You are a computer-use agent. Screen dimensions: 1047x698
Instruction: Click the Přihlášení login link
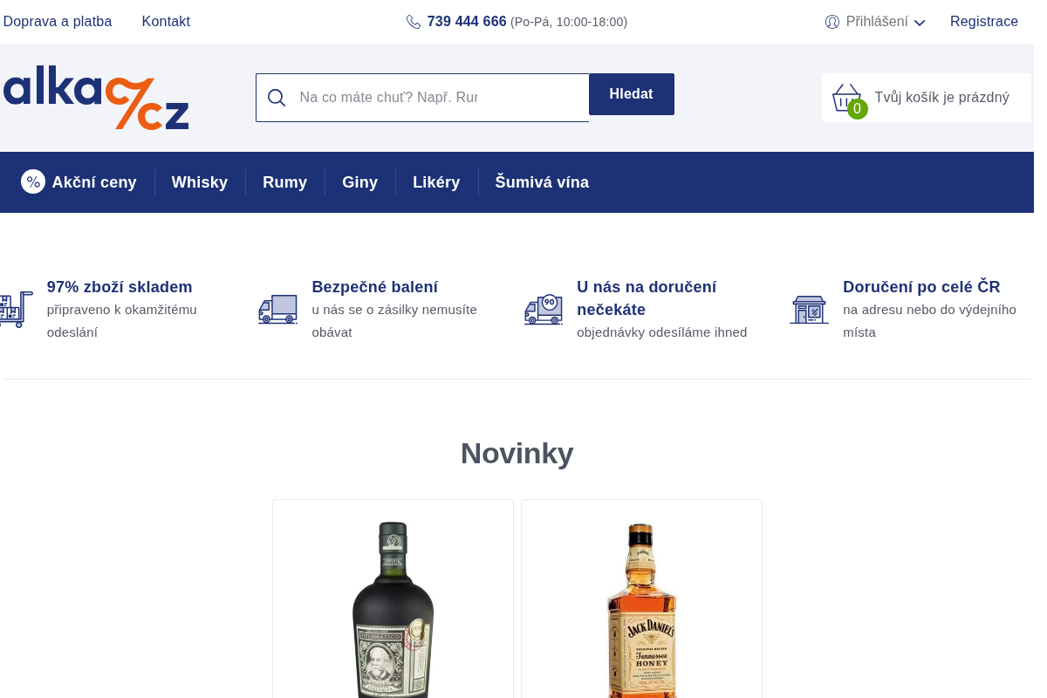click(x=877, y=22)
